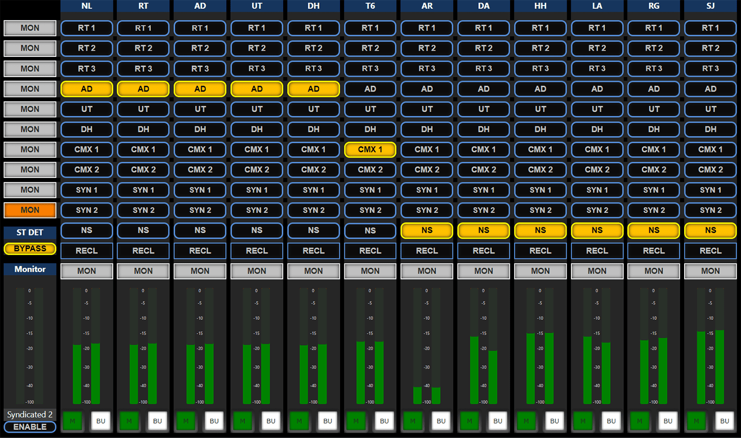Screen dimensions: 741x438
Task: Select the orange MON button for SYN 2 row
Action: pyautogui.click(x=30, y=210)
